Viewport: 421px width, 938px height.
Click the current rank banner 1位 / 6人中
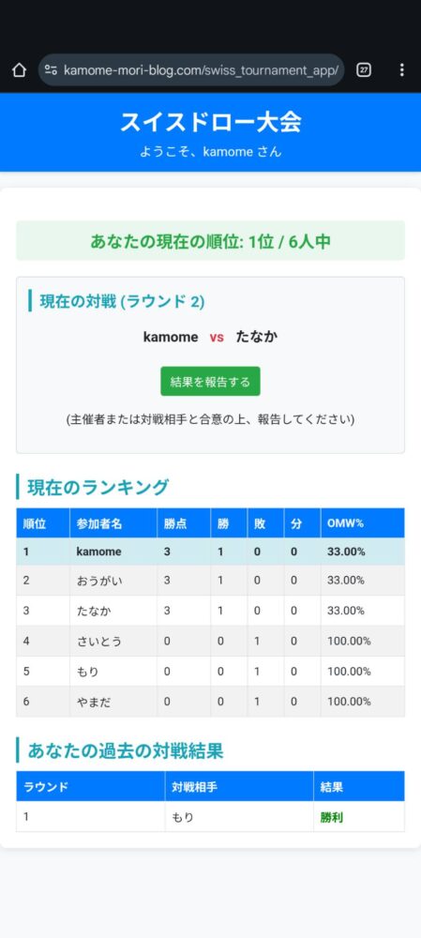click(x=210, y=241)
